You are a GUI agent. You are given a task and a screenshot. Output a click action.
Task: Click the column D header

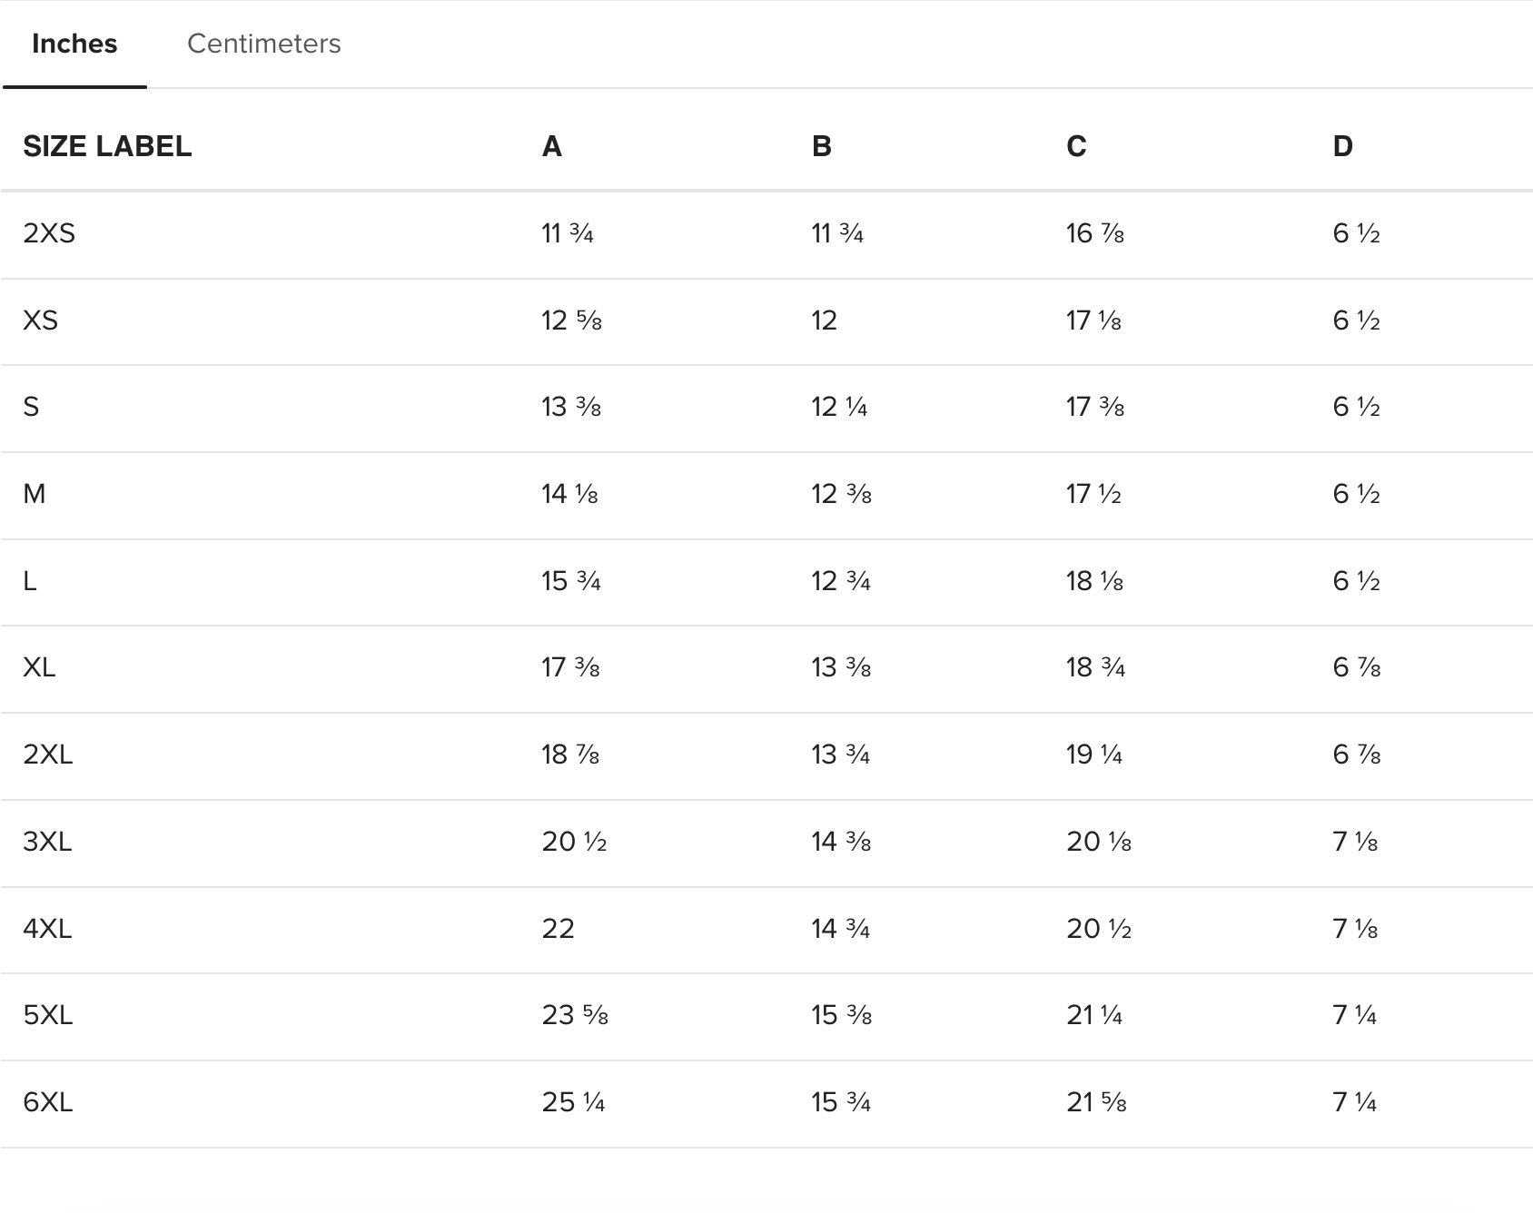click(1342, 146)
